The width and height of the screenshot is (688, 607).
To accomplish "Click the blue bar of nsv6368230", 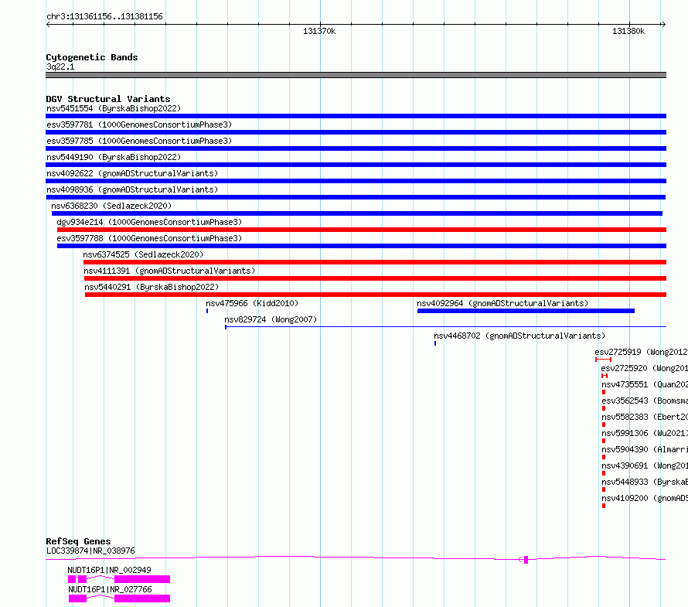I will 357,213.
